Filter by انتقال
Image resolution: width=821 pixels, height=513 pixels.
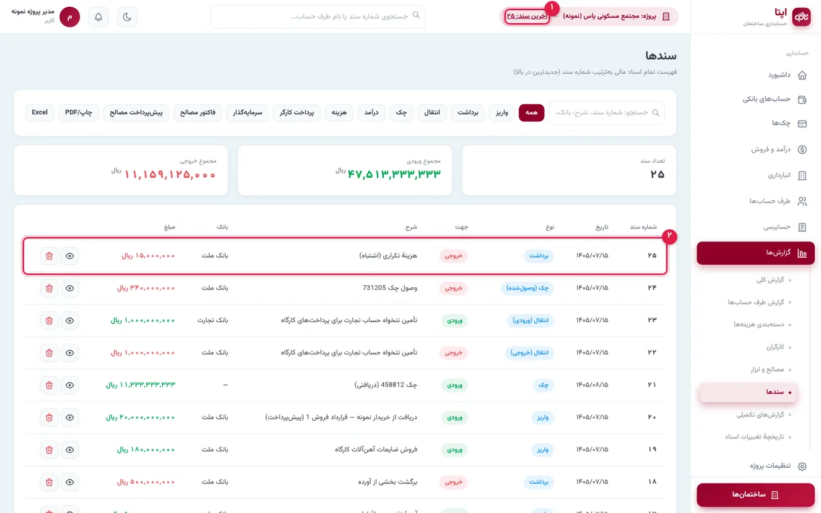point(432,113)
